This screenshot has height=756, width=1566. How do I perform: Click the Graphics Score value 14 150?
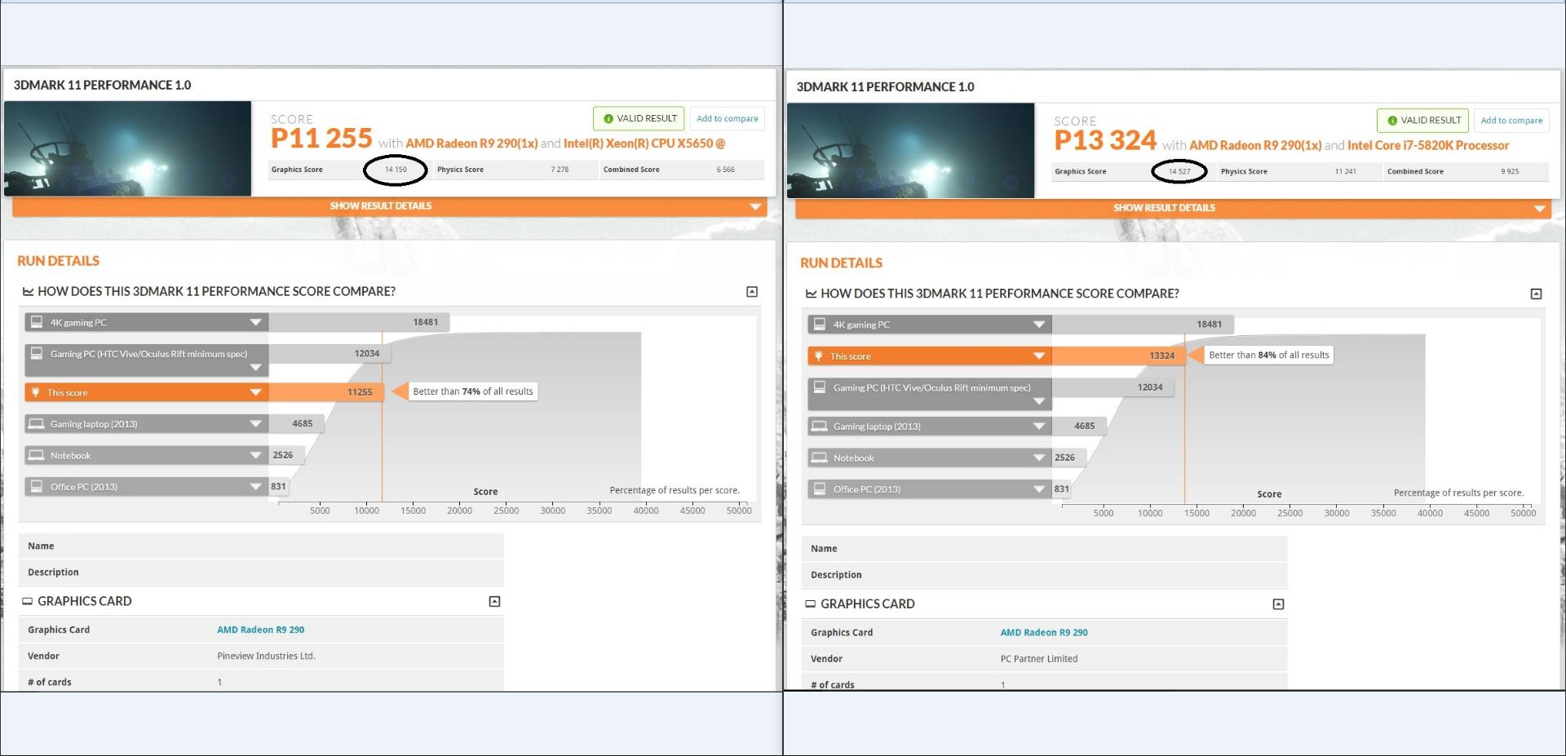[396, 170]
